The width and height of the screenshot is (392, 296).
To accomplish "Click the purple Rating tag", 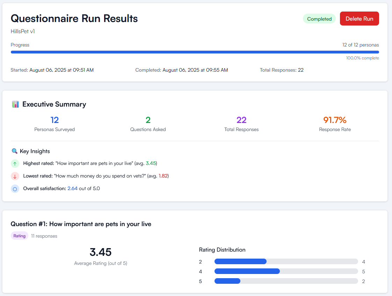I will 20,236.
